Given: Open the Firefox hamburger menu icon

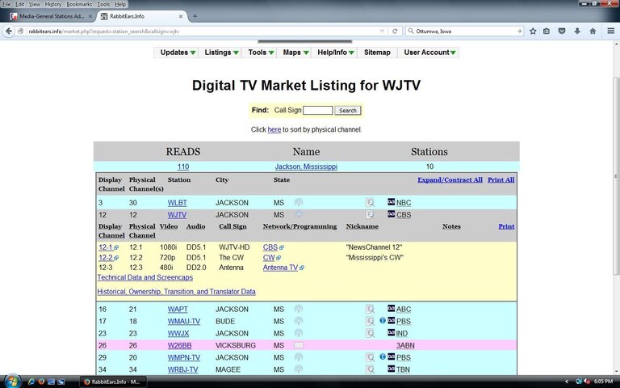Looking at the screenshot, I should (610, 31).
